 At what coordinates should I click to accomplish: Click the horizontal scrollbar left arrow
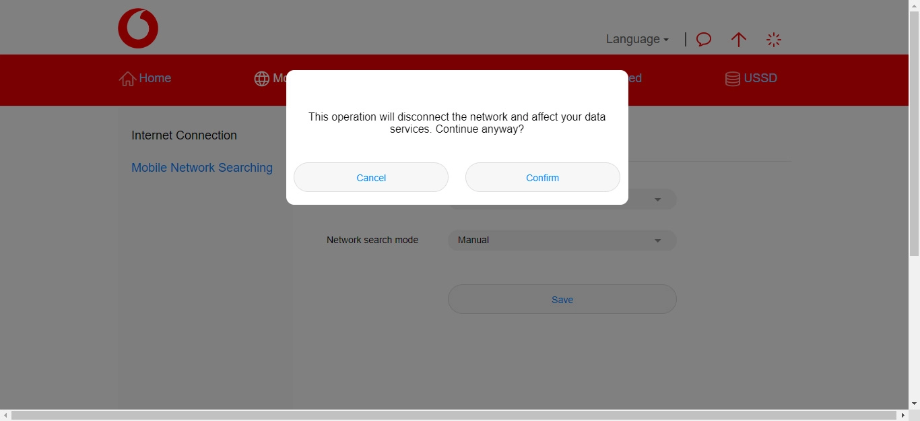4,416
